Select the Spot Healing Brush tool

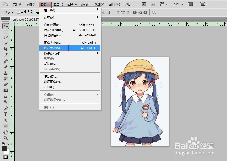(6, 62)
